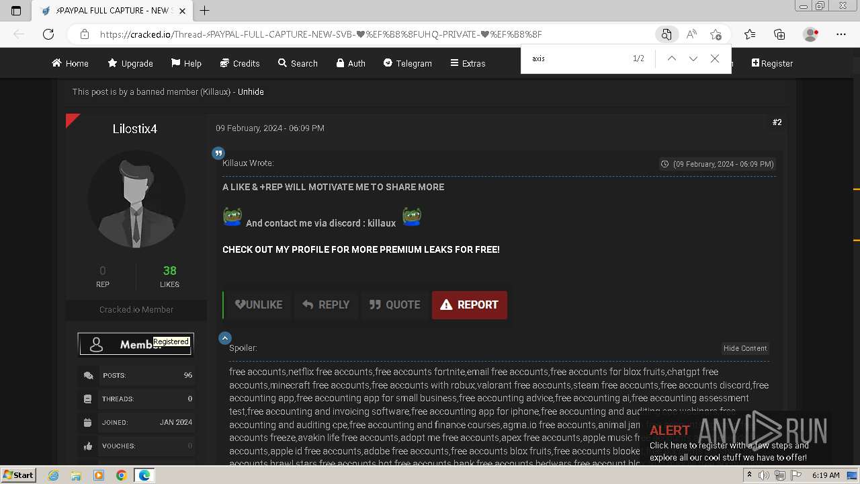Screen dimensions: 860x484
Task: Click the quote bubble icon
Action: 218,153
